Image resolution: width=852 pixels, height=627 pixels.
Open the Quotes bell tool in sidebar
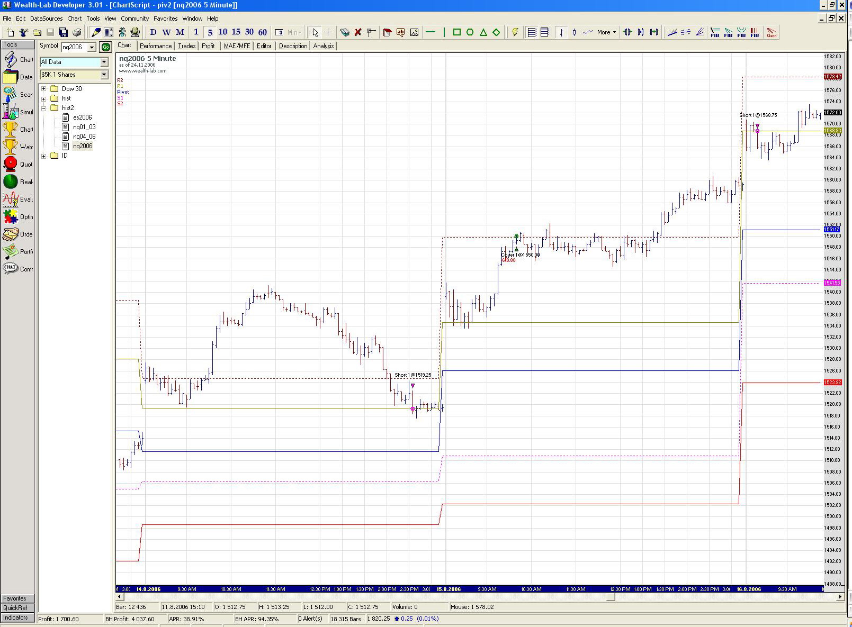[18, 165]
